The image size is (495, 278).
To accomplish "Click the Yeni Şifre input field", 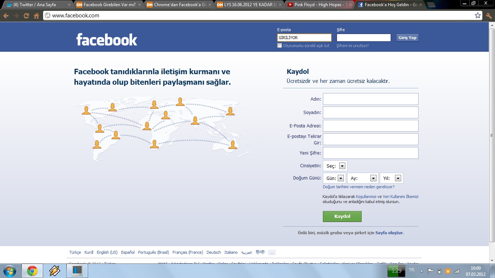I will tap(370, 153).
